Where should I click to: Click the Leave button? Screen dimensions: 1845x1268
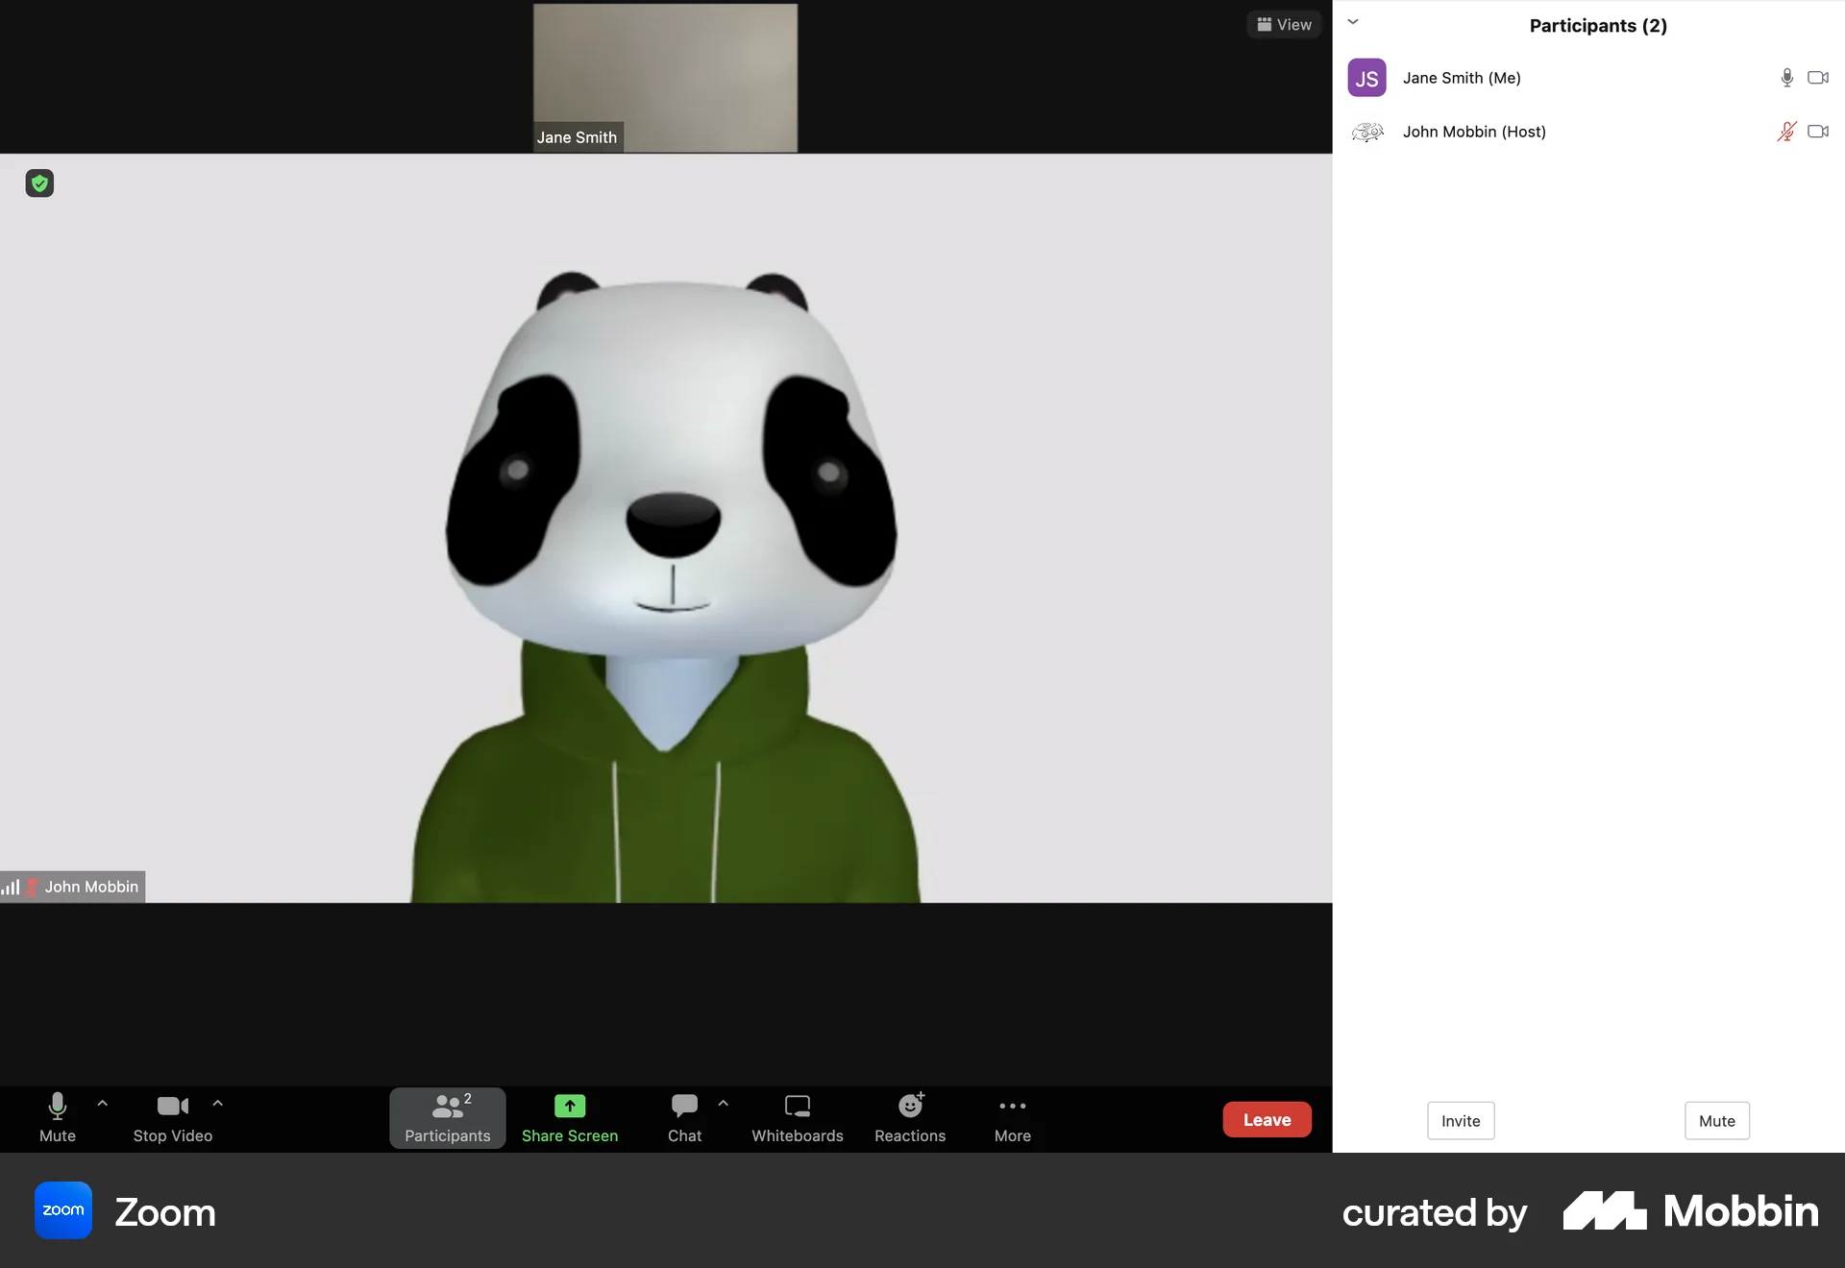click(x=1267, y=1119)
